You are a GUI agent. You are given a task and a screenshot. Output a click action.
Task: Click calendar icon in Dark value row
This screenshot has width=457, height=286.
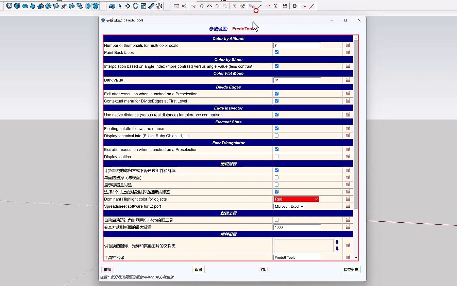coord(348,80)
